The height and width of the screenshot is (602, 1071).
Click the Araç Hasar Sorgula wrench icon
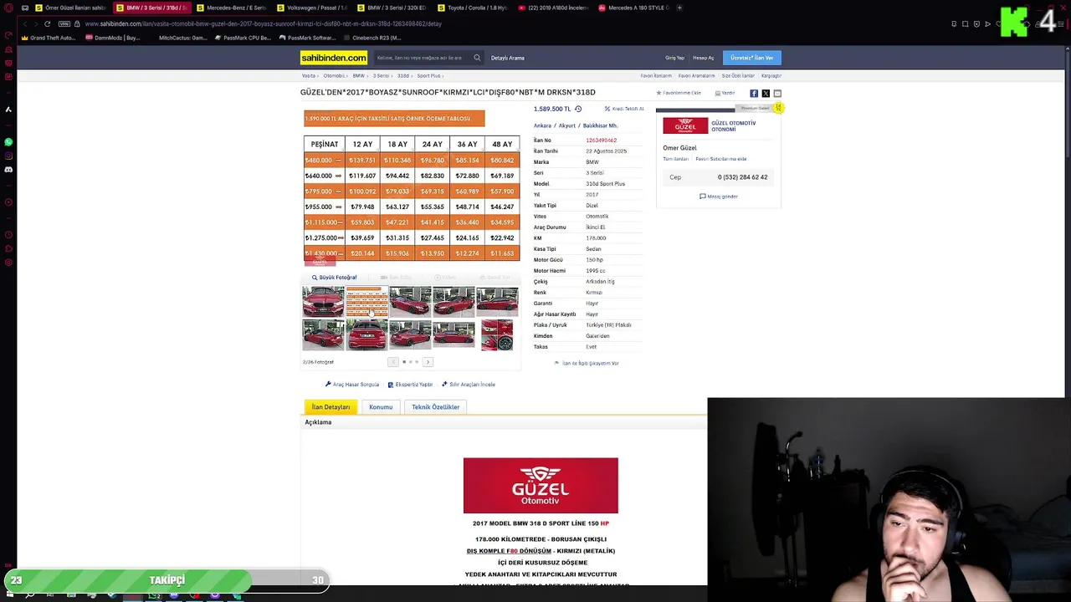tap(328, 385)
